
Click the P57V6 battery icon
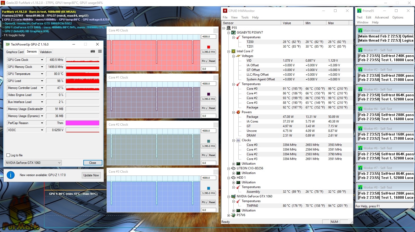[x=233, y=215]
